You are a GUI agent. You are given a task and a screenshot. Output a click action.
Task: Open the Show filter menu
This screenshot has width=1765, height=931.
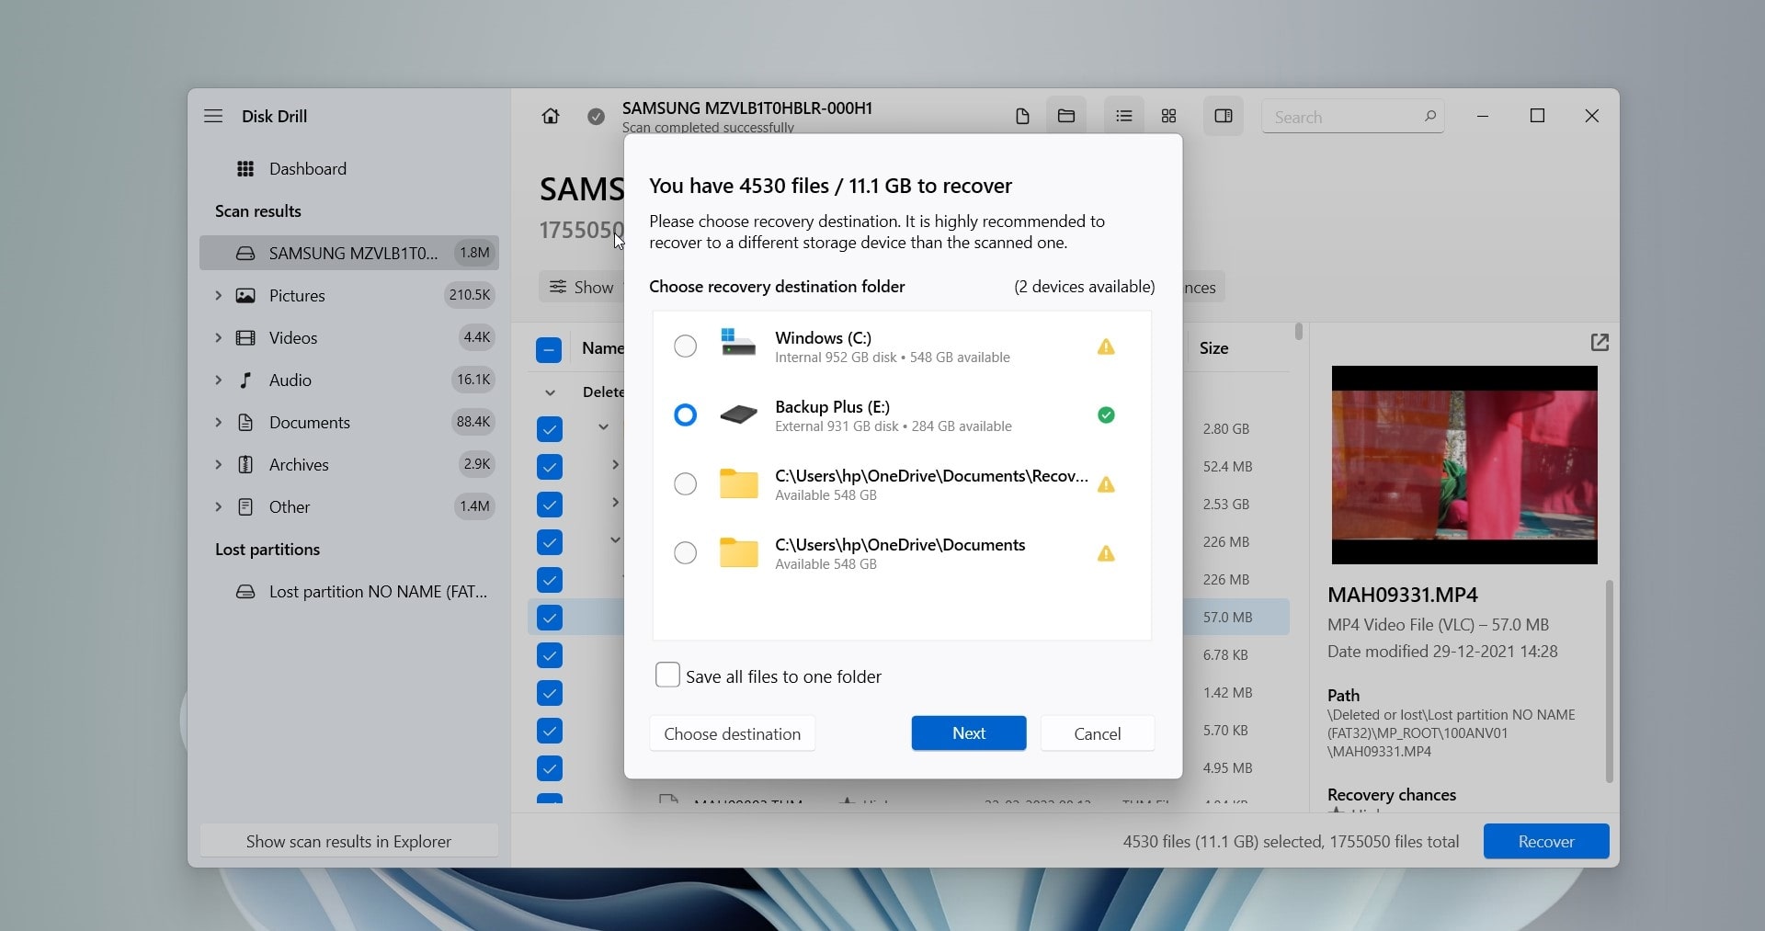581,288
